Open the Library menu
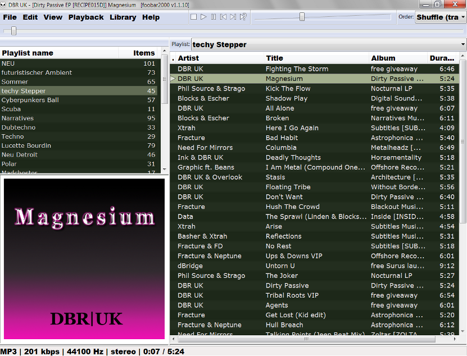The width and height of the screenshot is (467, 356). tap(123, 17)
